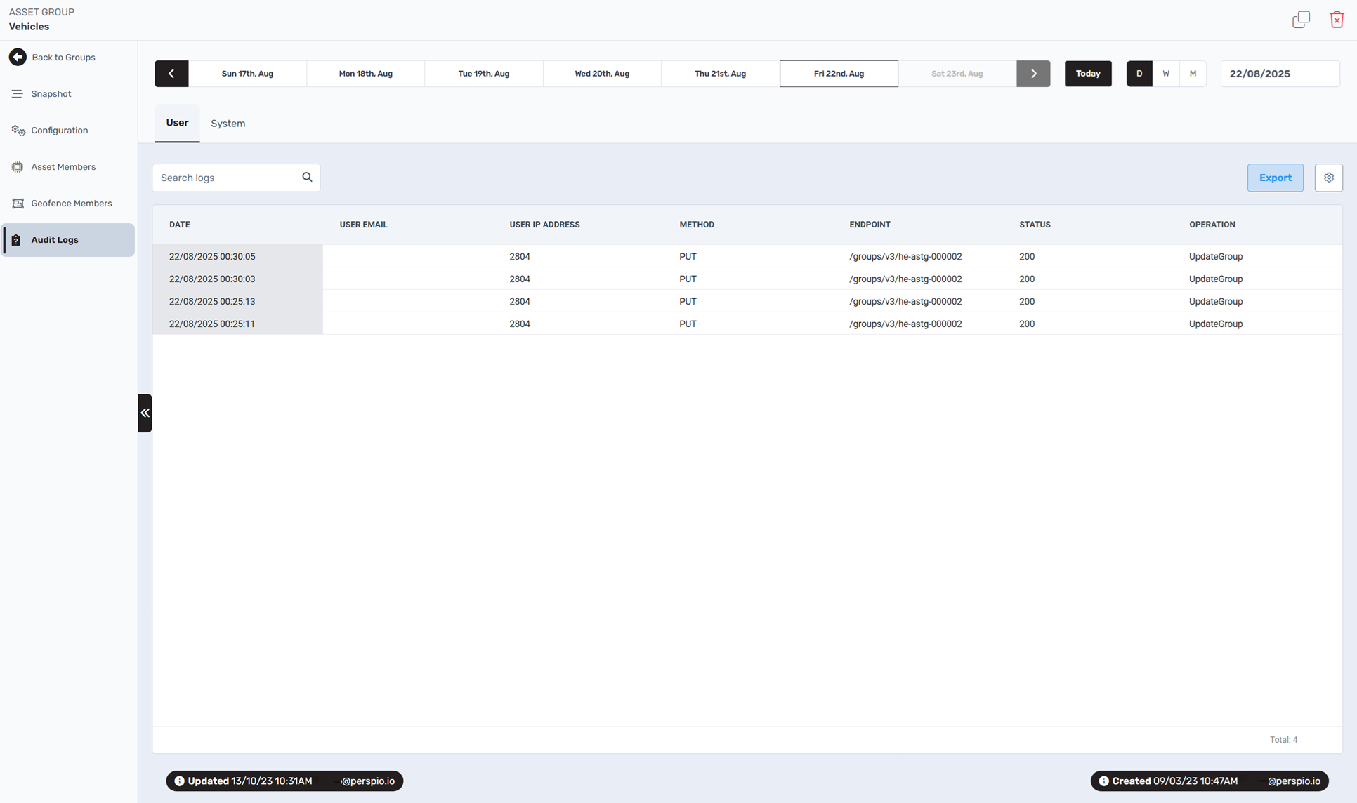Select log row dated 22/08/2025 00:30:03
This screenshot has width=1357, height=803.
point(747,279)
